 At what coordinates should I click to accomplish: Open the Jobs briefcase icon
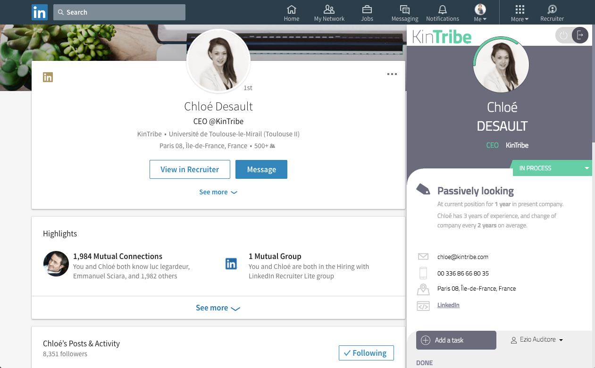(367, 9)
